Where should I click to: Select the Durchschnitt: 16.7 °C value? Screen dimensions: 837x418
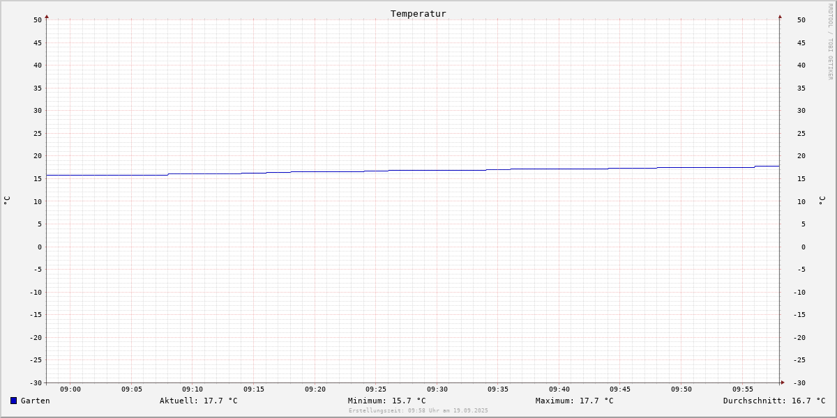pyautogui.click(x=774, y=401)
